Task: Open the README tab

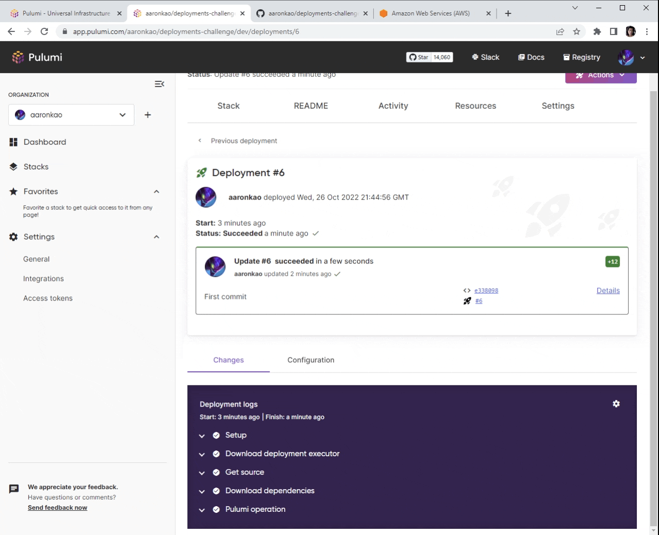Action: (311, 106)
